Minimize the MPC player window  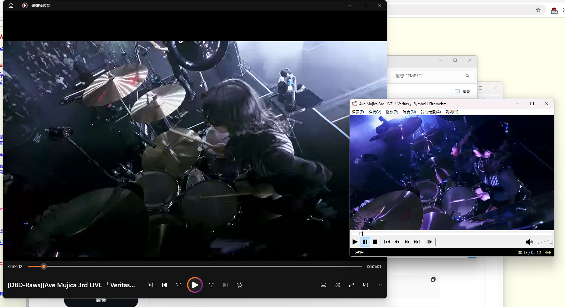point(518,104)
